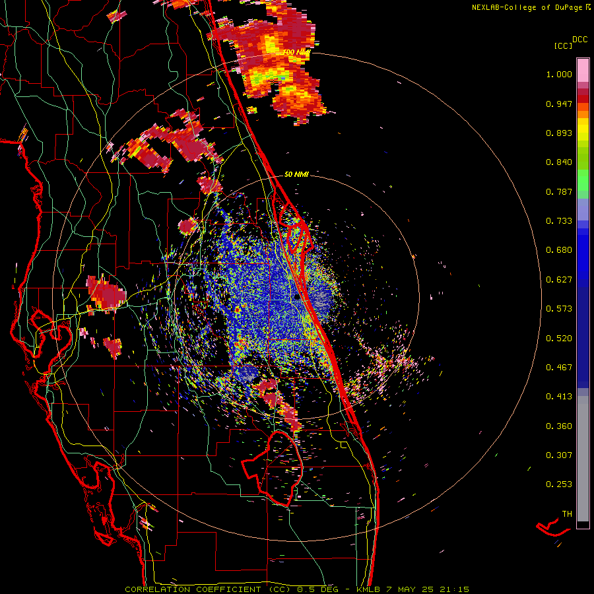Screen dimensions: 594x594
Task: Select the 0.467 scale value
Action: click(559, 368)
